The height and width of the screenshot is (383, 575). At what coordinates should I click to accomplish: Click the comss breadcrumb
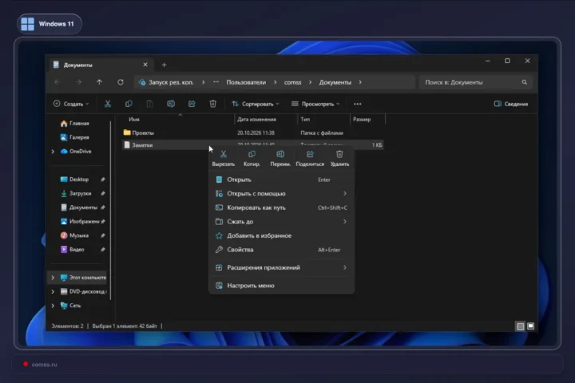tap(292, 82)
